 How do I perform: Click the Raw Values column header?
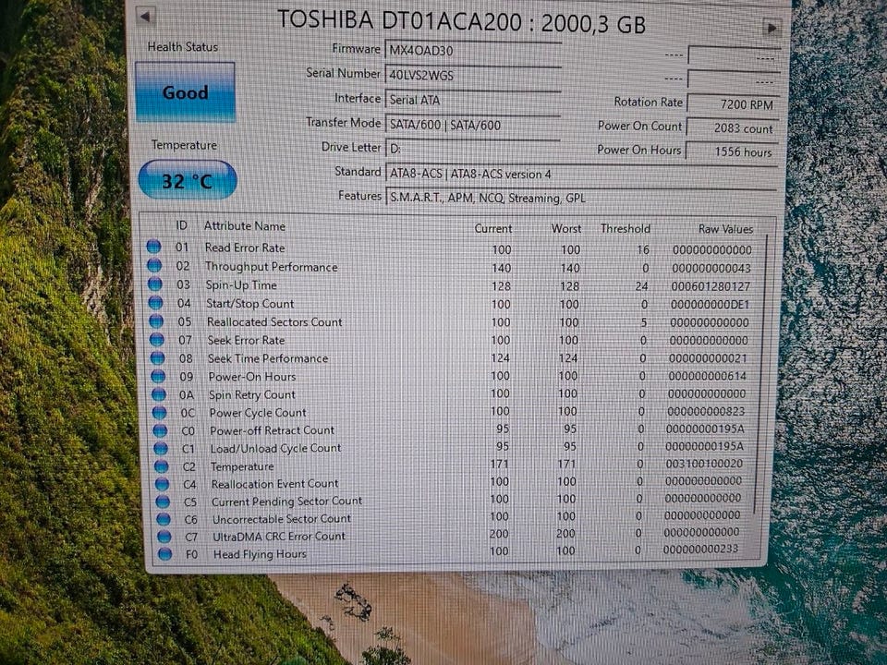pos(725,229)
